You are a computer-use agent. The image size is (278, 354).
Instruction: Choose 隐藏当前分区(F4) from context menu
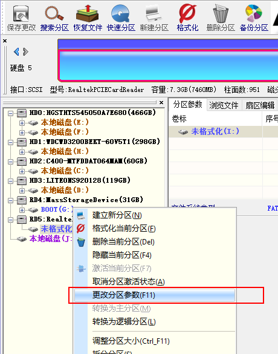pyautogui.click(x=155, y=255)
